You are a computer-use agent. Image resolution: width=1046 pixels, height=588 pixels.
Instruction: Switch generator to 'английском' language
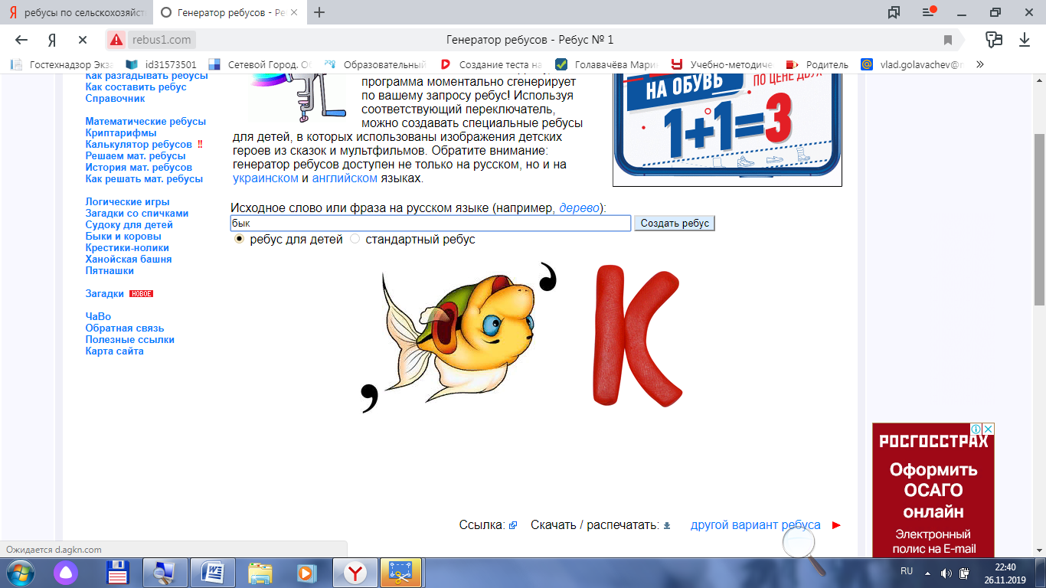[x=345, y=178]
